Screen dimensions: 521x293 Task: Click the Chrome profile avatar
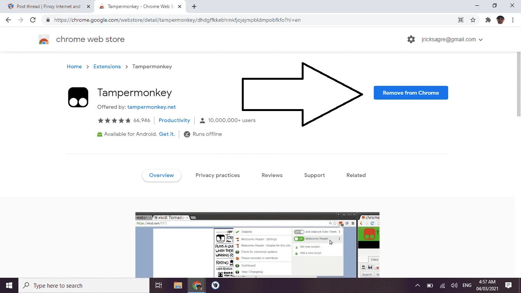pos(500,20)
